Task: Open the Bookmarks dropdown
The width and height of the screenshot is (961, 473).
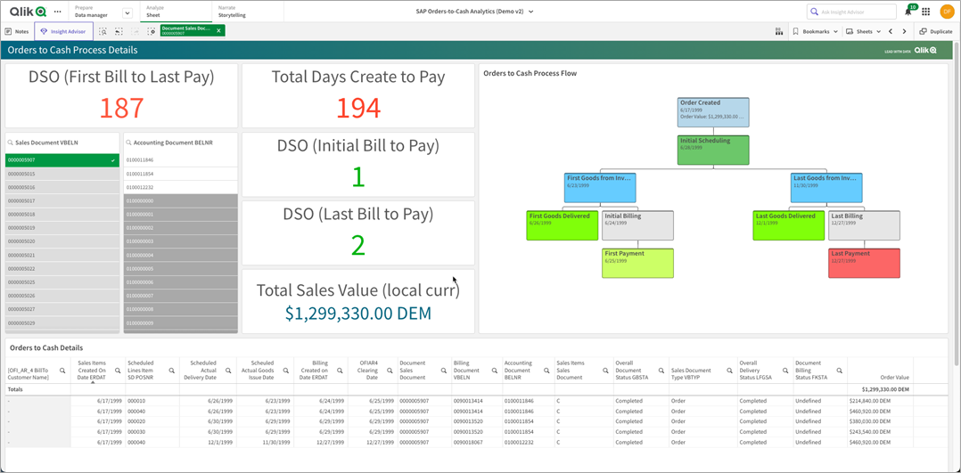Action: 815,31
